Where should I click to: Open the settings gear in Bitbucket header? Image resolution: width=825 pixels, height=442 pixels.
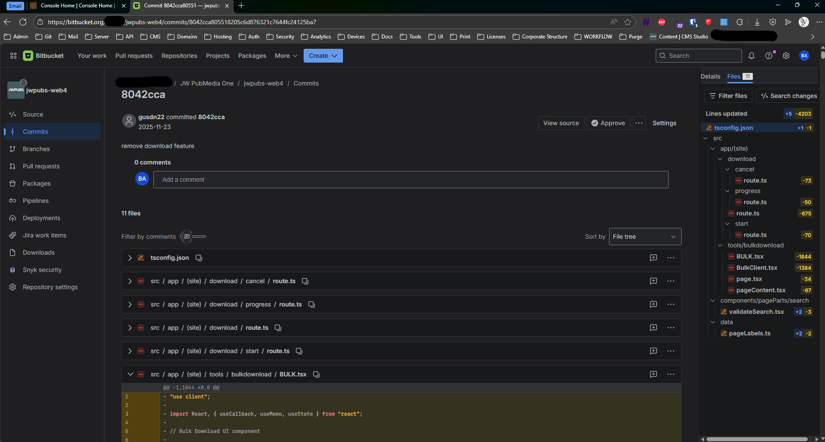click(x=786, y=56)
